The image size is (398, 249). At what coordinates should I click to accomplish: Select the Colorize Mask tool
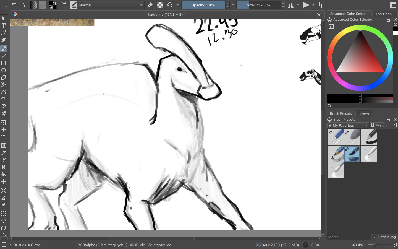4,160
